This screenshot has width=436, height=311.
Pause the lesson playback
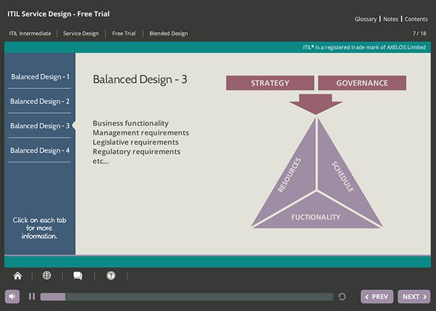point(32,296)
